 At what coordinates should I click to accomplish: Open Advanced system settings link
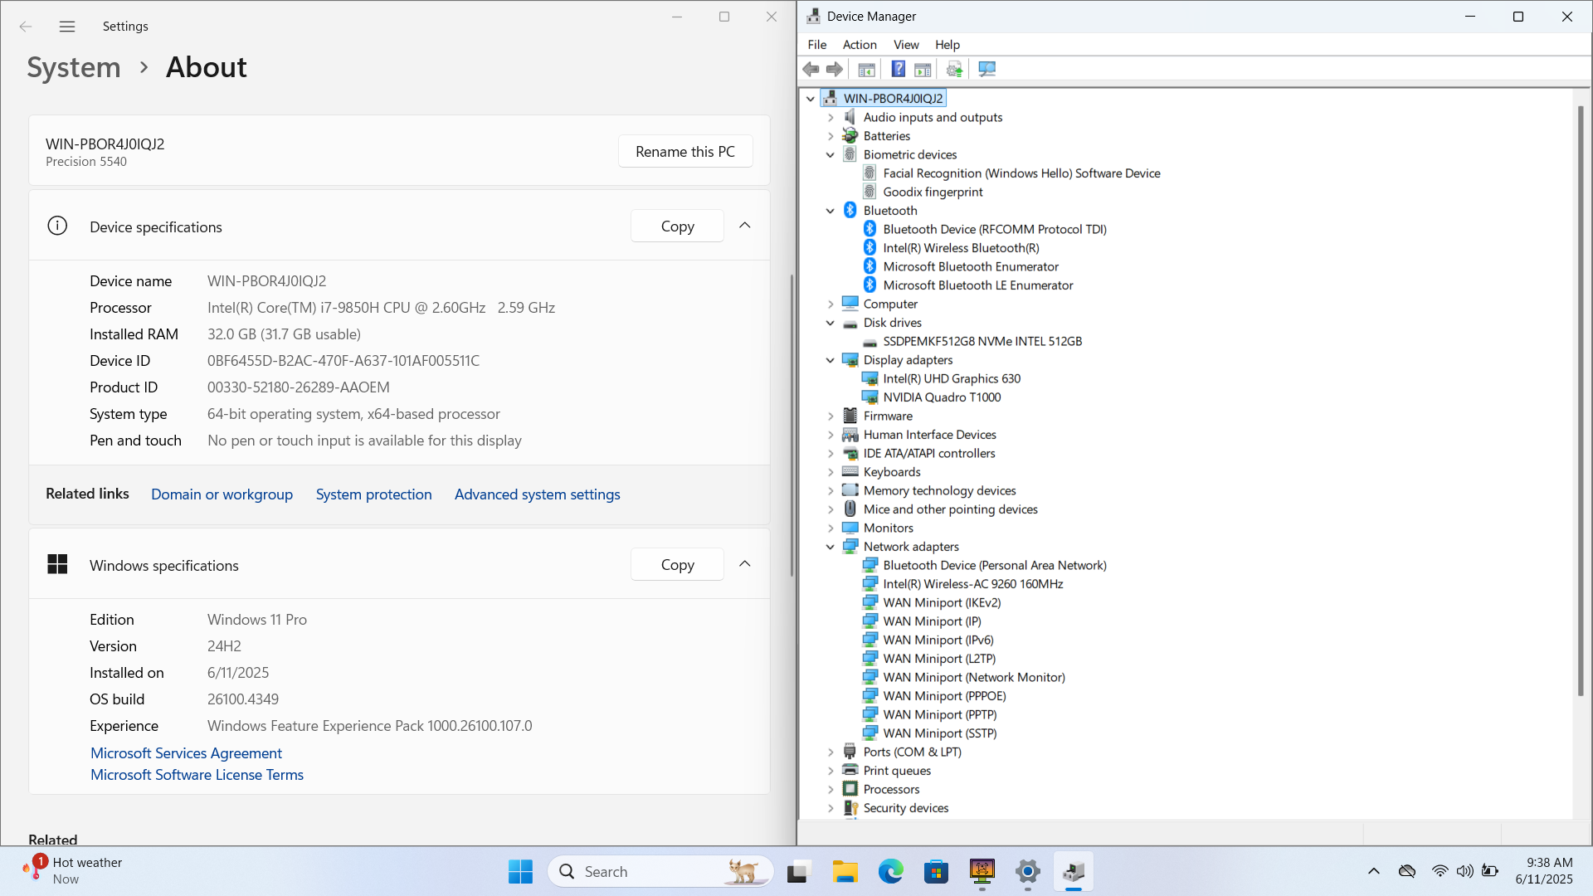[x=537, y=494]
